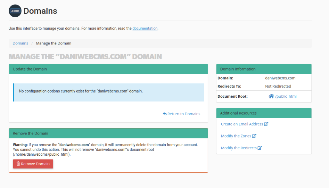Go to Domains breadcrumb link
Viewport: 329px width, 188px height.
[x=21, y=43]
